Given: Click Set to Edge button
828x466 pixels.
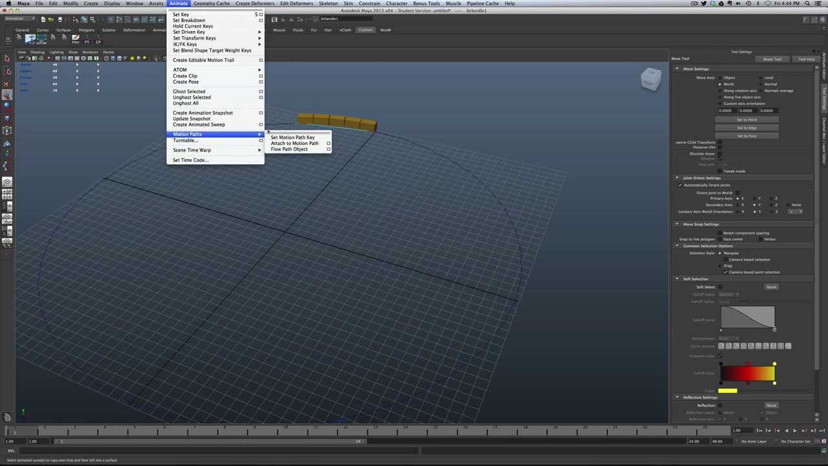Looking at the screenshot, I should pos(746,128).
